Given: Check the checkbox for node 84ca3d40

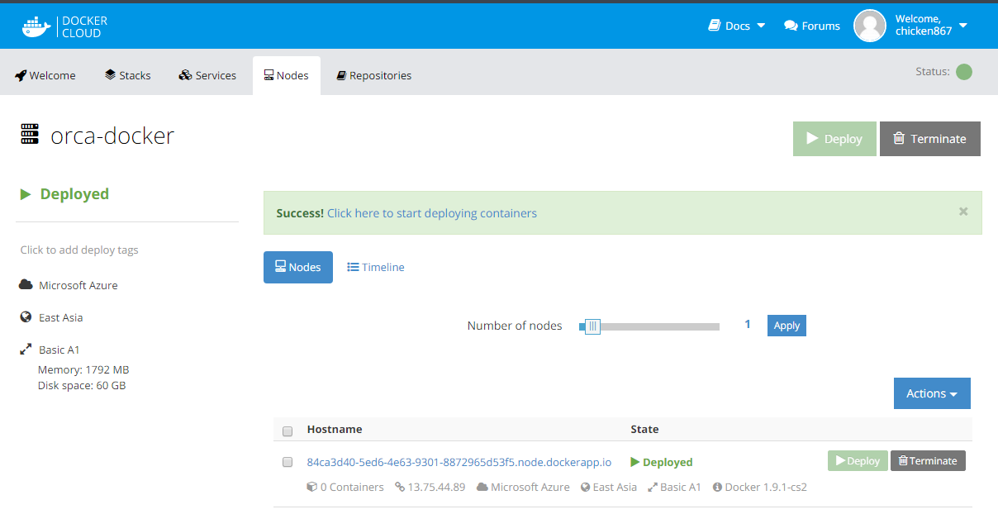Looking at the screenshot, I should [x=288, y=462].
